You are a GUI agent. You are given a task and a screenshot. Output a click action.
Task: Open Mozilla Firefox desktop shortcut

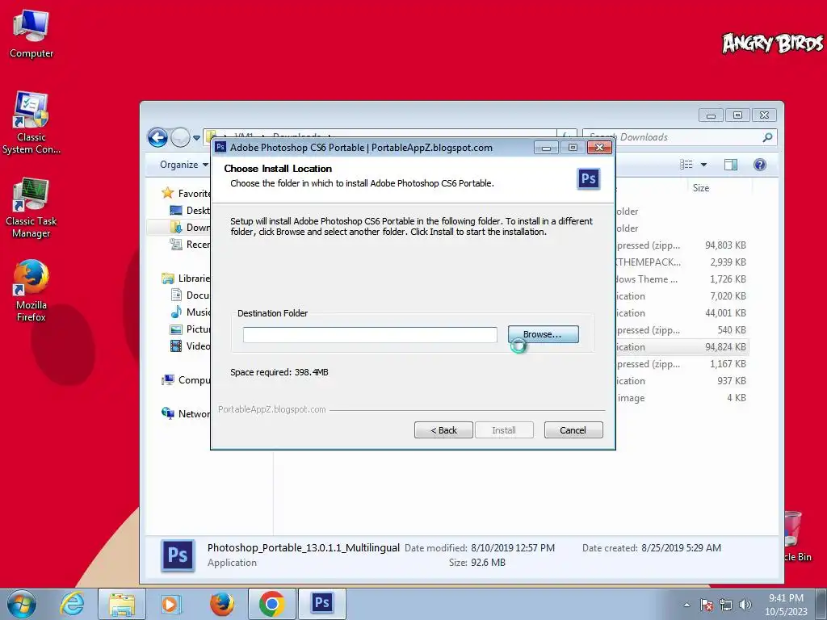tap(31, 291)
